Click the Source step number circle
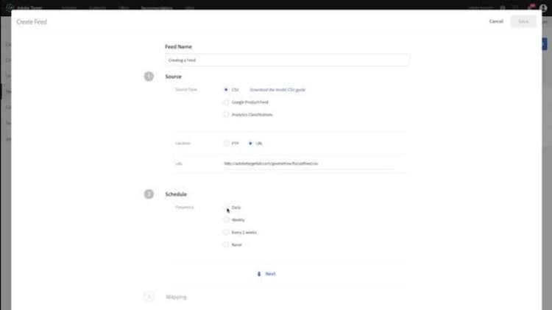 point(149,77)
